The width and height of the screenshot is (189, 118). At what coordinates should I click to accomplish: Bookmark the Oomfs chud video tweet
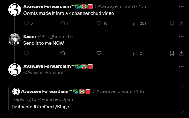coord(172,23)
